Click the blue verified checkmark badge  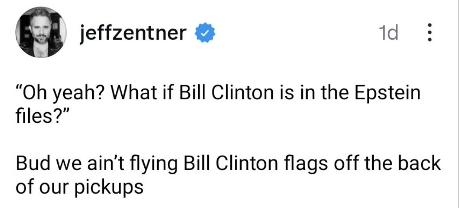(205, 34)
